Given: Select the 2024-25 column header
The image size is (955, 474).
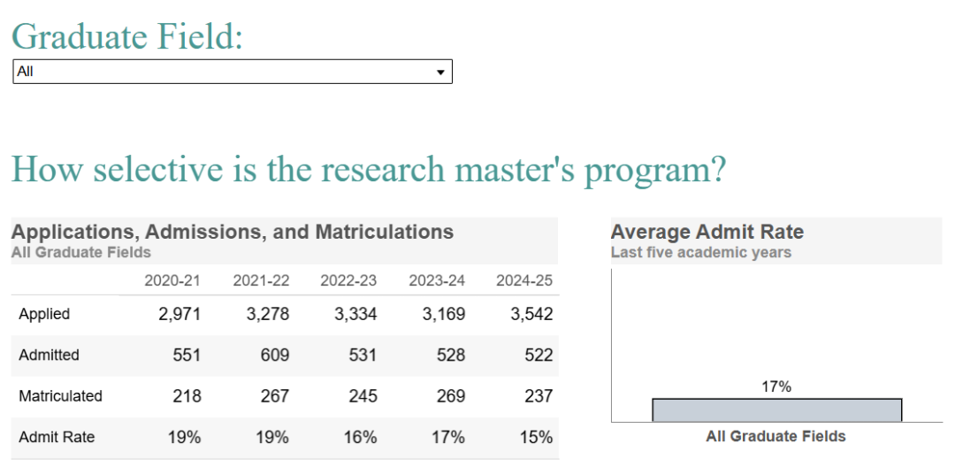Looking at the screenshot, I should point(524,280).
